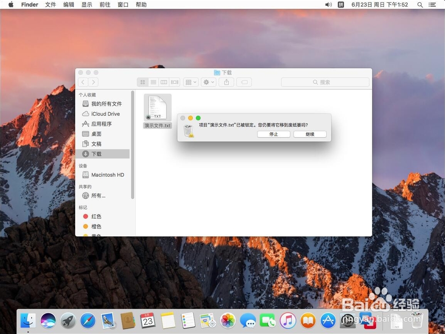Open Finder from the Dock
The width and height of the screenshot is (445, 334).
(x=28, y=320)
